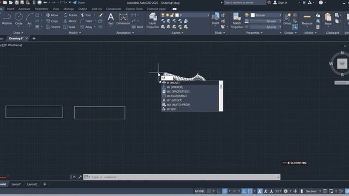Open the Manage ribbon tab
This screenshot has height=196, width=349.
69,9
